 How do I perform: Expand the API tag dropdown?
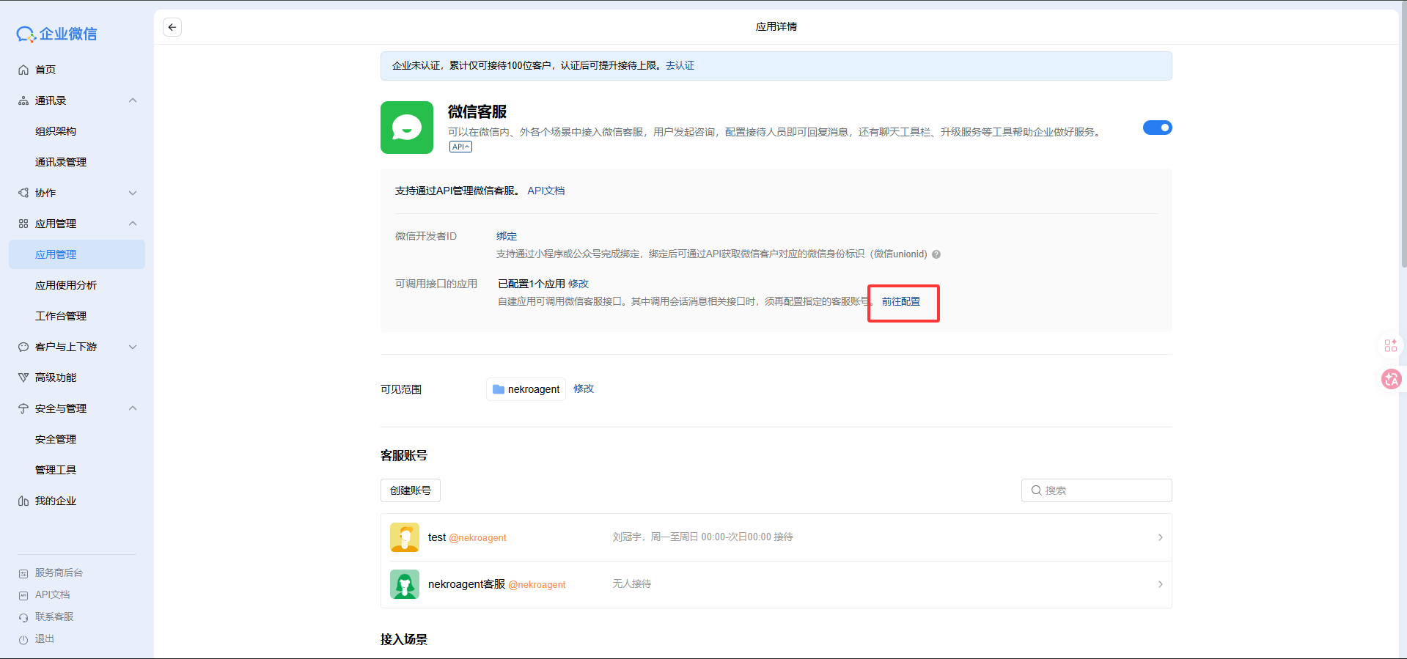[460, 147]
